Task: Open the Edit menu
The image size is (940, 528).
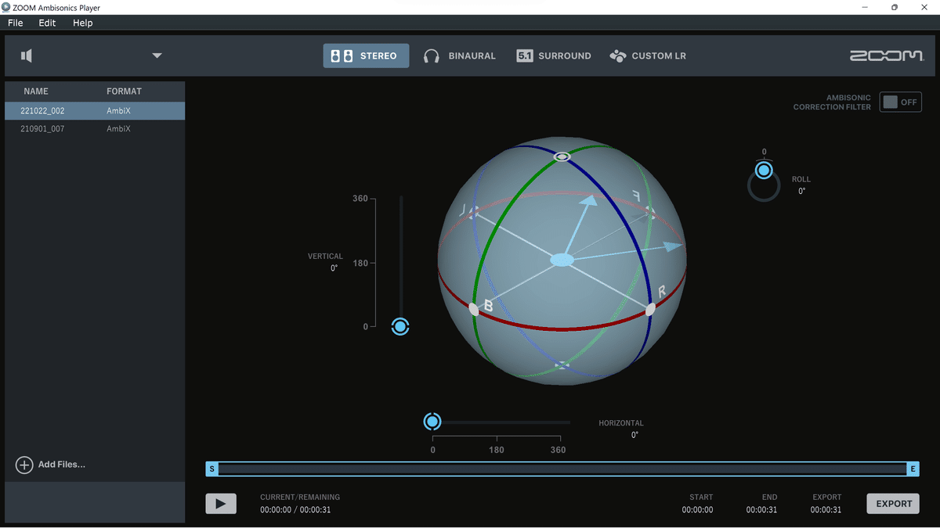Action: coord(47,23)
